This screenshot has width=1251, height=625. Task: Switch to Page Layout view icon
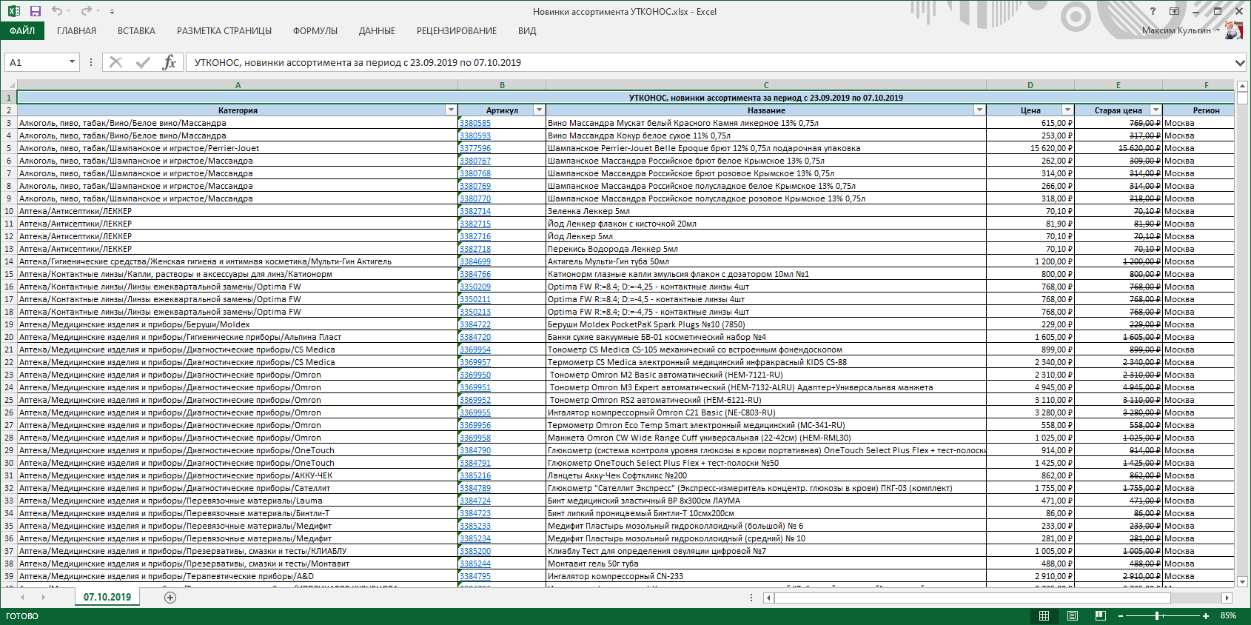(x=1073, y=615)
